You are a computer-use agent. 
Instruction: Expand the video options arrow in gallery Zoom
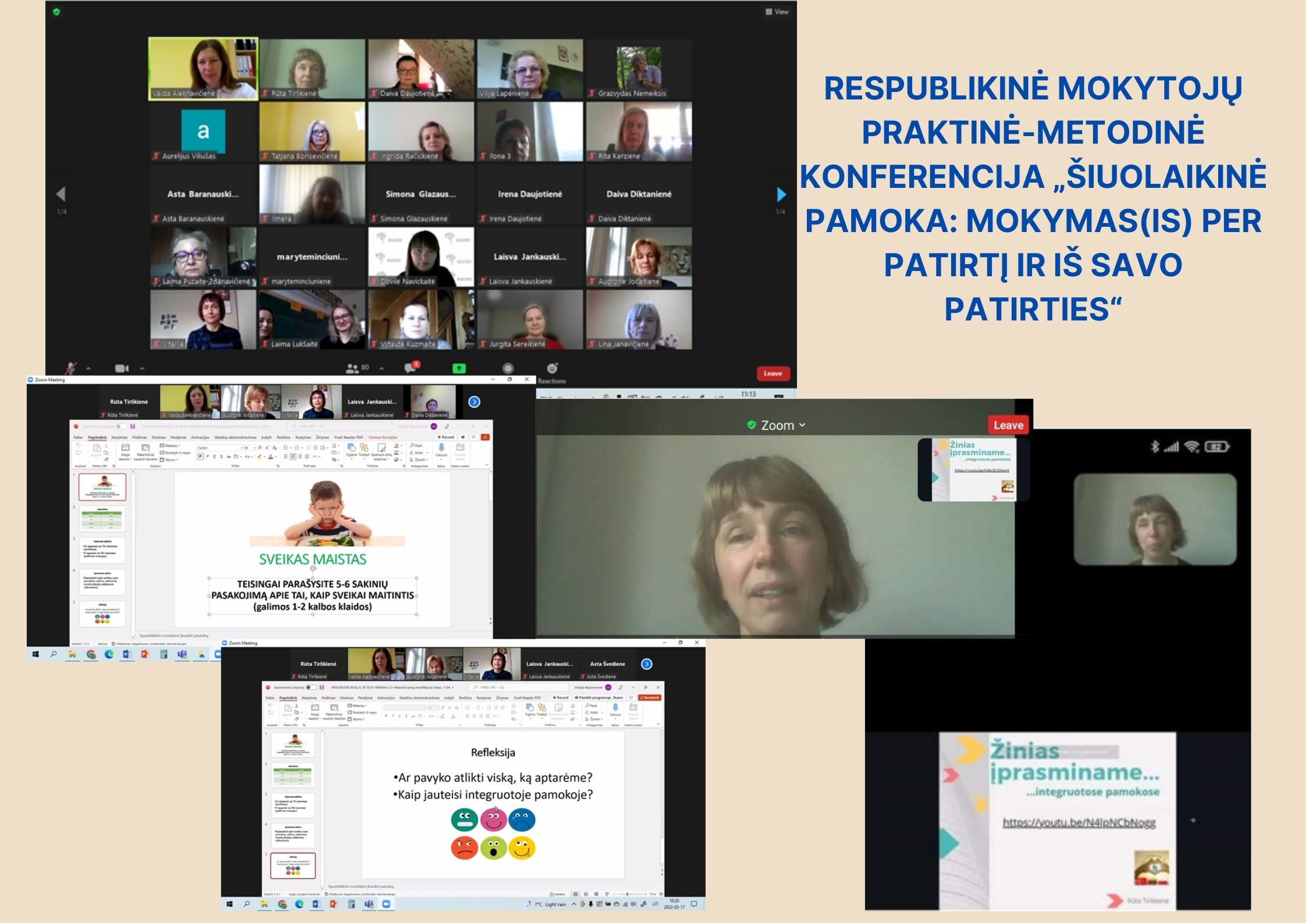pos(142,368)
